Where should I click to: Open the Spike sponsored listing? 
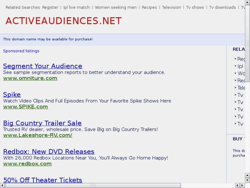tap(12, 95)
